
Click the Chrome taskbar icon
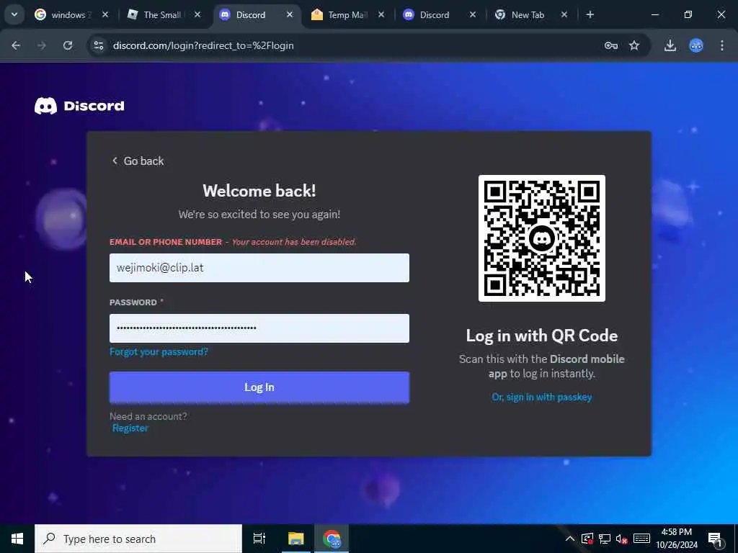coord(332,539)
